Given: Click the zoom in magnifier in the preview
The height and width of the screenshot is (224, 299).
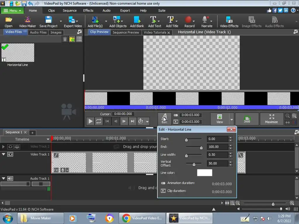Looking at the screenshot, I should [x=294, y=116].
